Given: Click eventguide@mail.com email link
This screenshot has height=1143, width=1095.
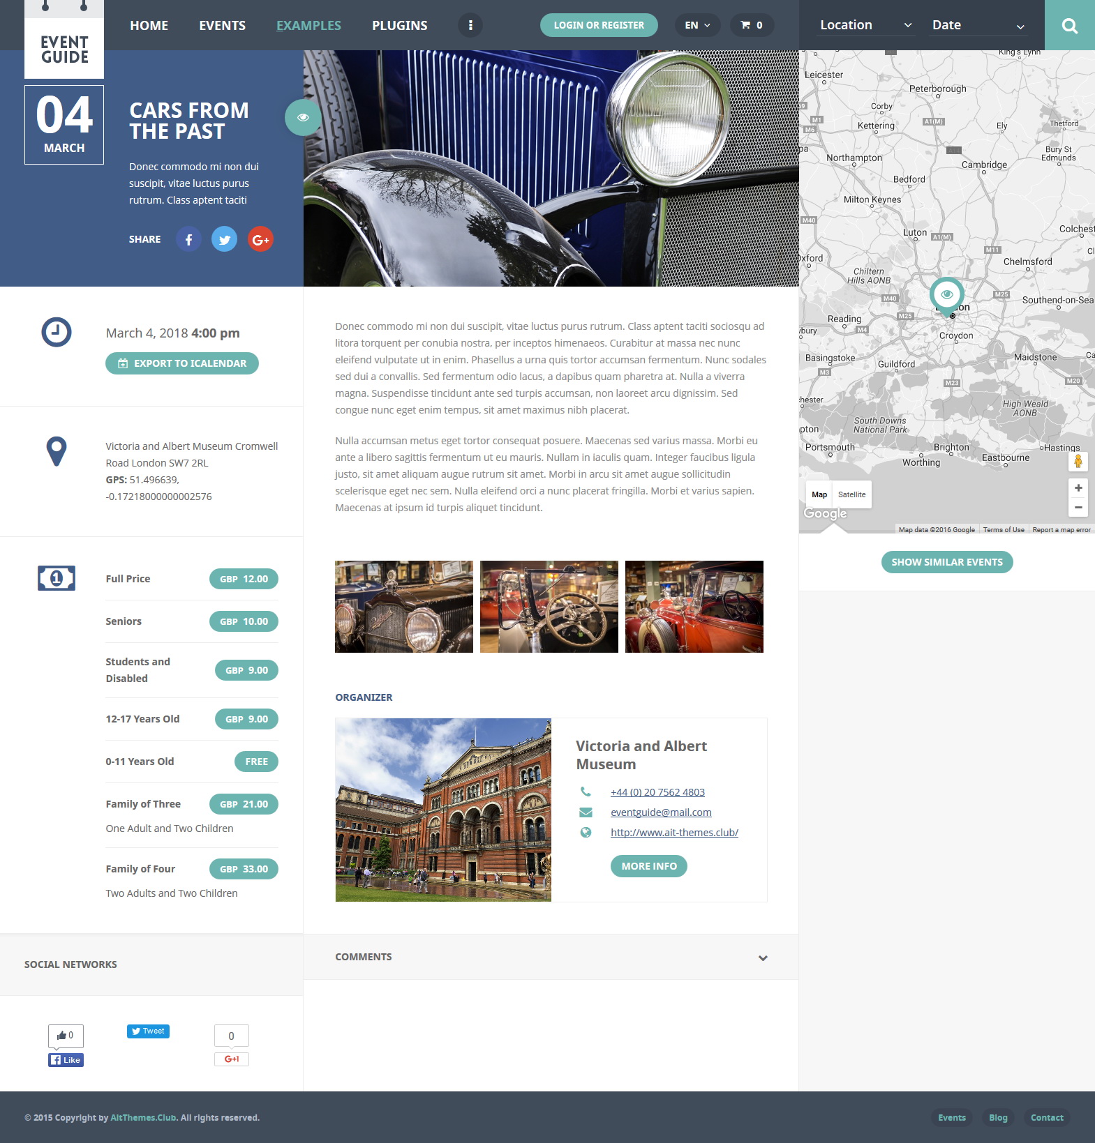Looking at the screenshot, I should tap(661, 812).
